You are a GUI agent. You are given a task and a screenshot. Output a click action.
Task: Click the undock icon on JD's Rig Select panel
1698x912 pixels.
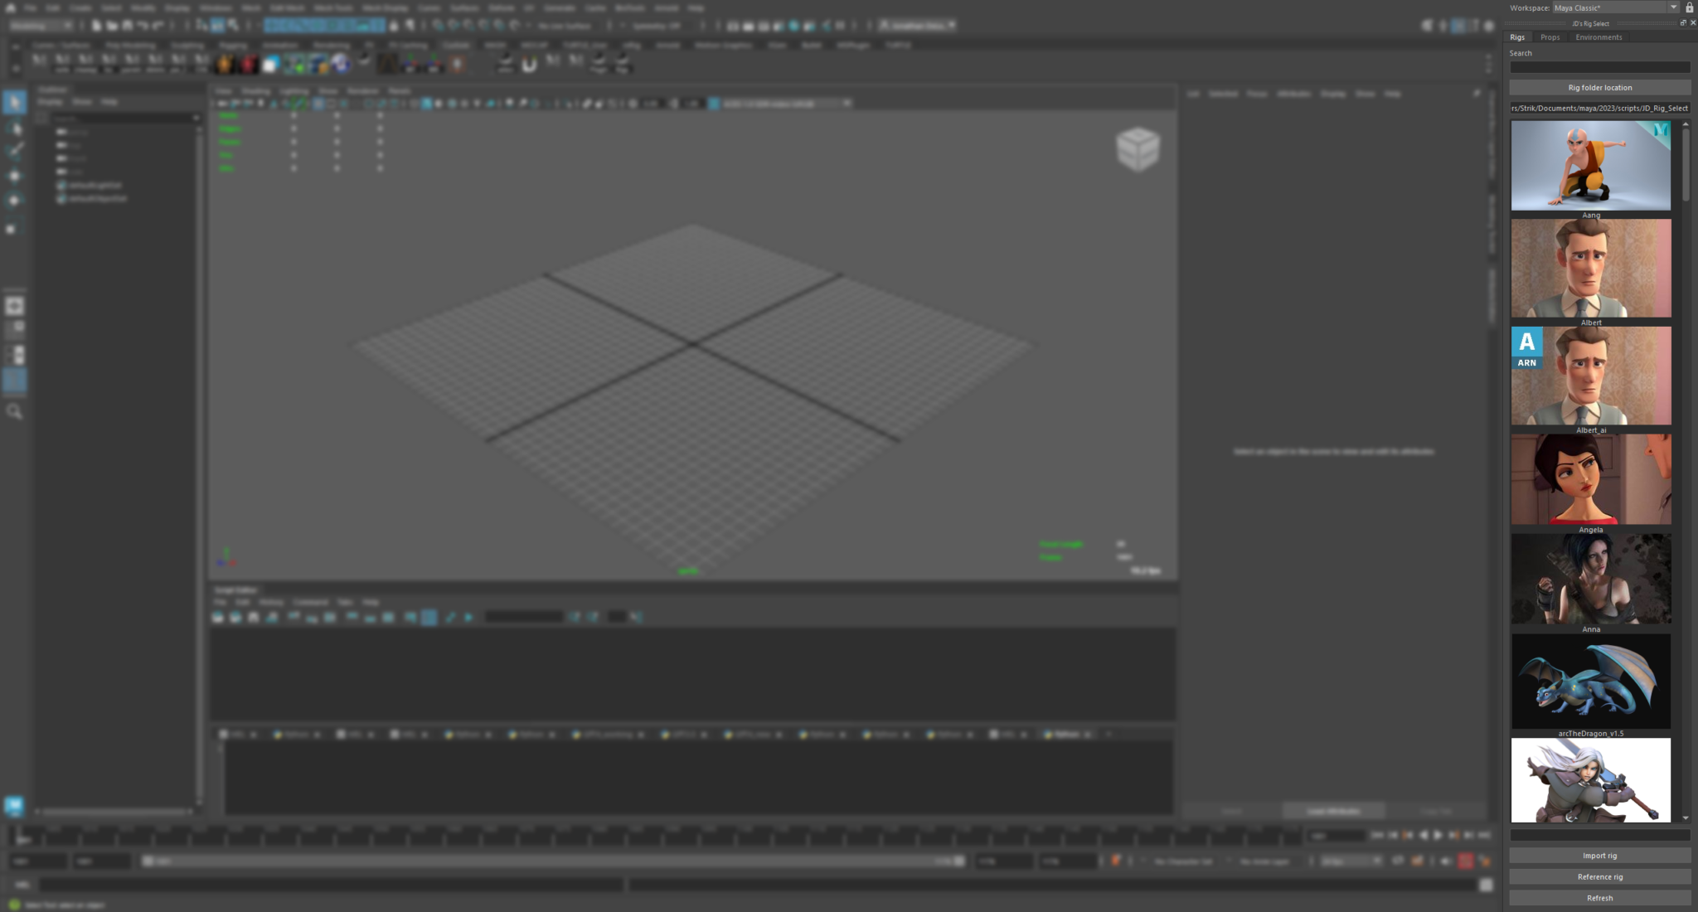(1683, 23)
